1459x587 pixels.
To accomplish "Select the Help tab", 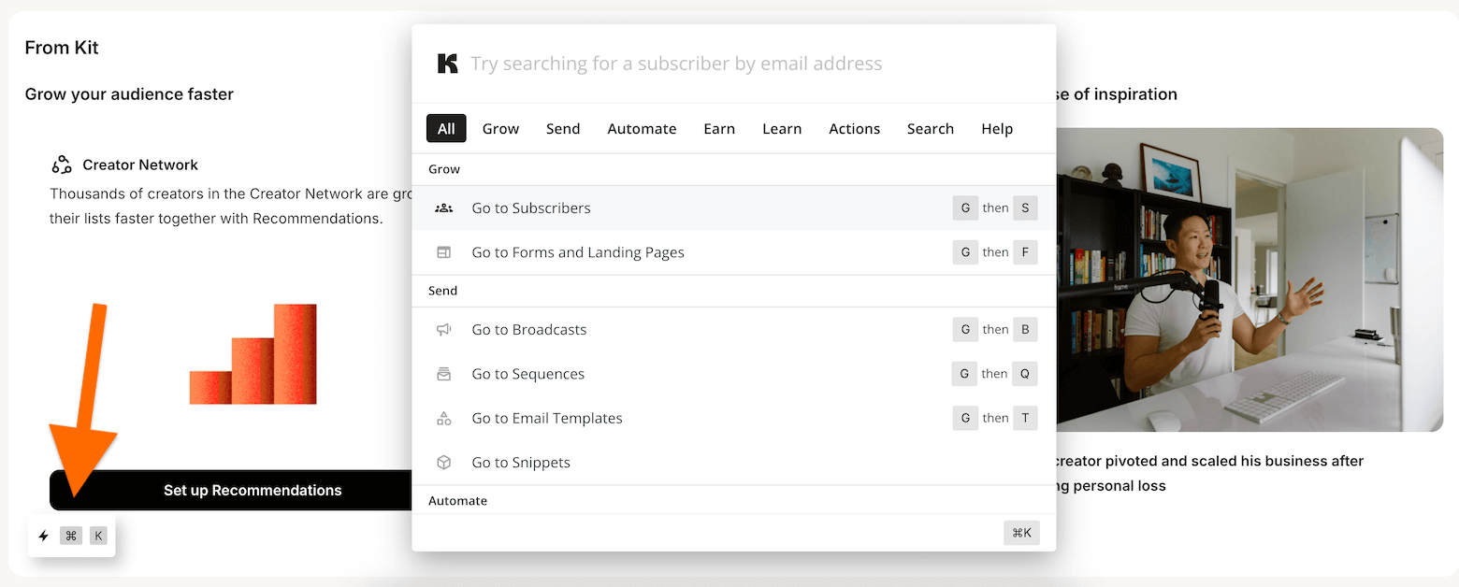I will pyautogui.click(x=997, y=129).
